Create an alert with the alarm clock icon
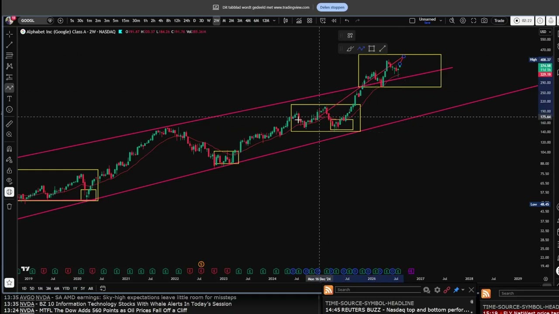The image size is (559, 314). tap(323, 20)
